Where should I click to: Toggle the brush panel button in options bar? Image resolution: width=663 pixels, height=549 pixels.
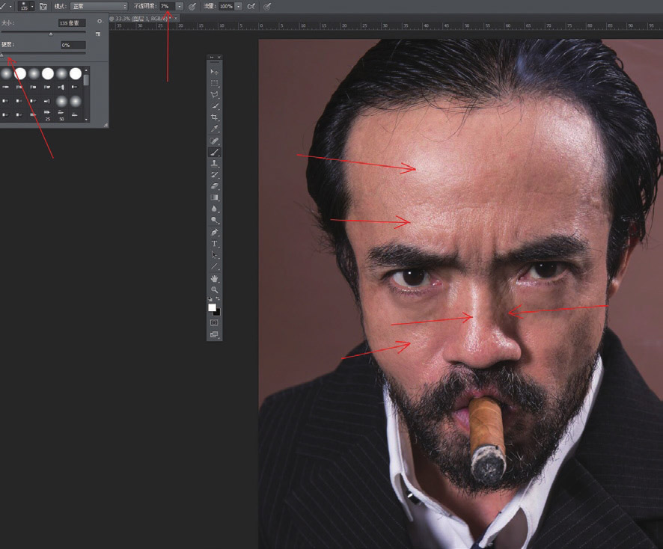[43, 6]
